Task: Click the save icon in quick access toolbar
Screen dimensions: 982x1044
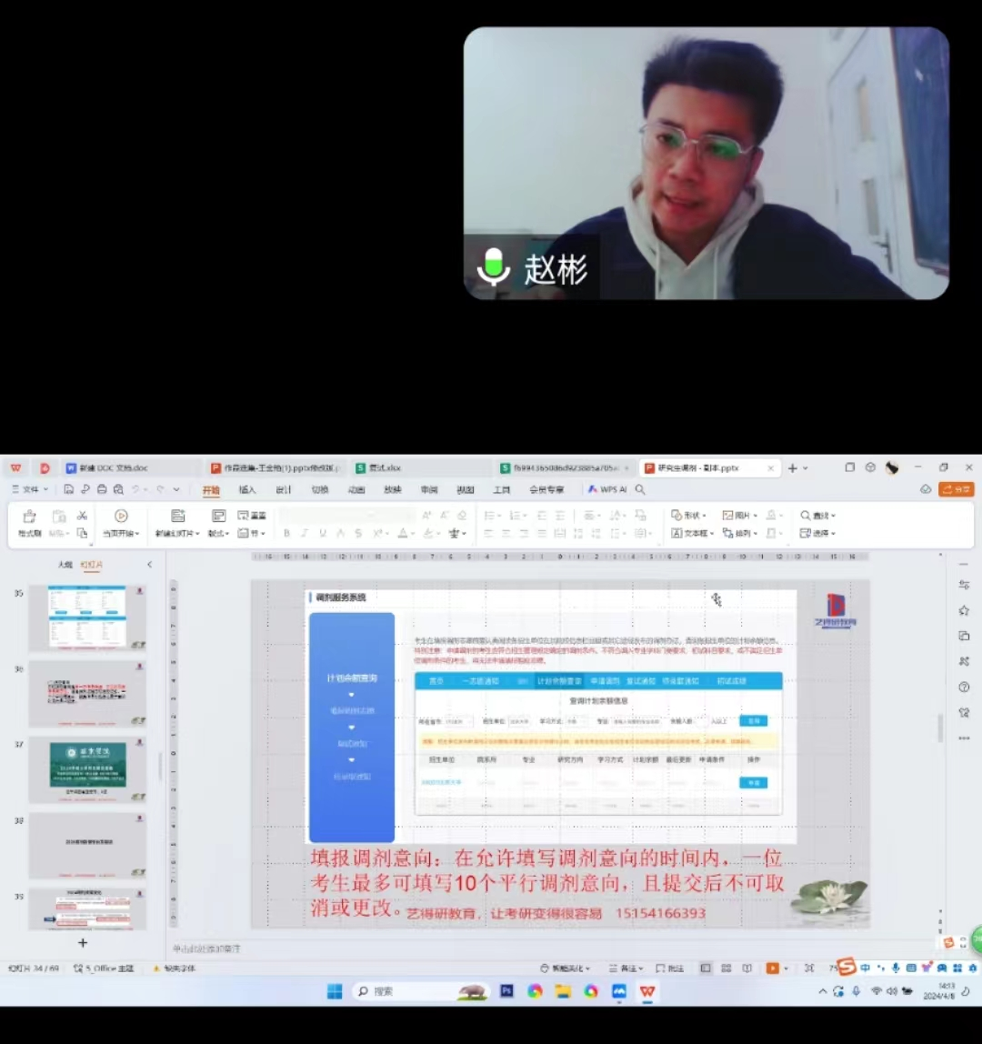Action: pos(68,489)
